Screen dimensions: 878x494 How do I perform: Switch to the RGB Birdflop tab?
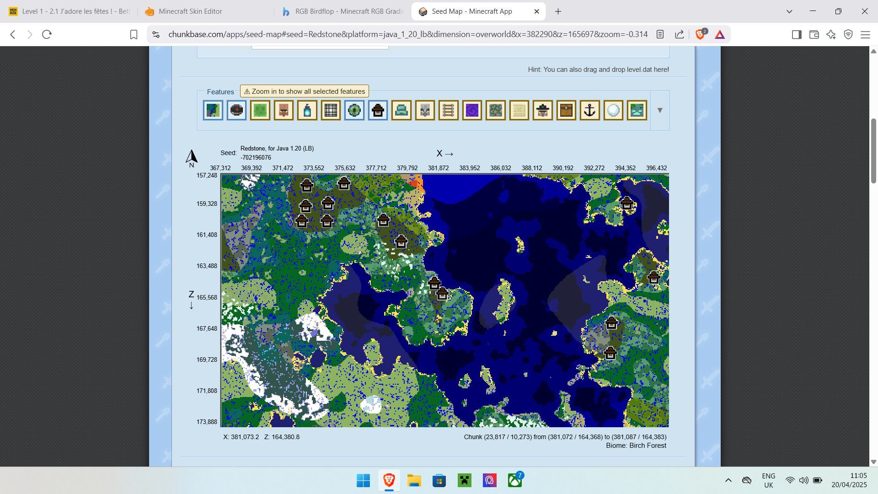343,11
